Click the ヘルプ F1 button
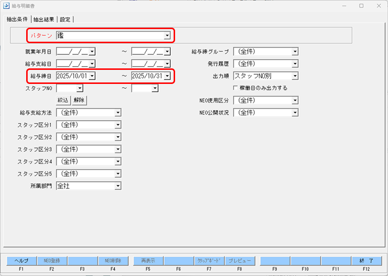 coord(21,260)
